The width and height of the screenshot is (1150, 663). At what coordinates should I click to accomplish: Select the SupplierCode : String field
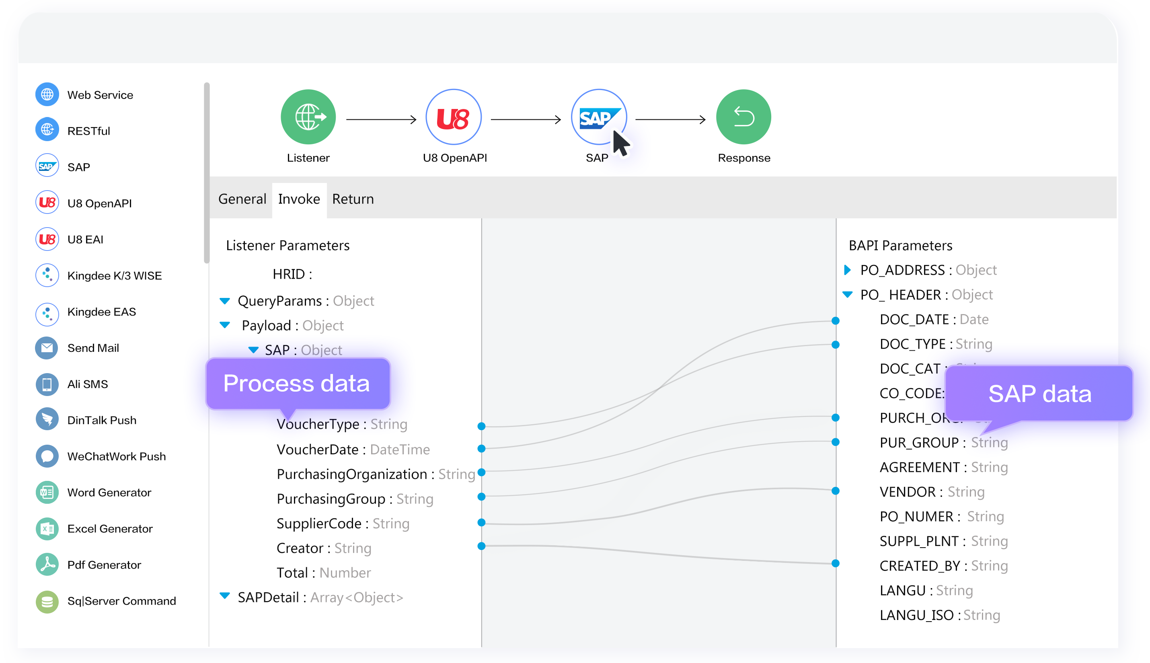343,523
